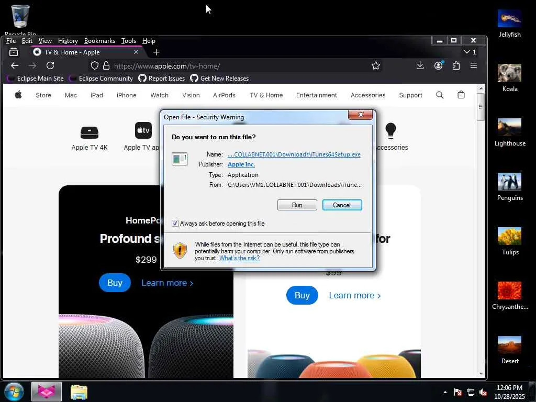
Task: Select the Apple TV 4K product icon
Action: 90,132
